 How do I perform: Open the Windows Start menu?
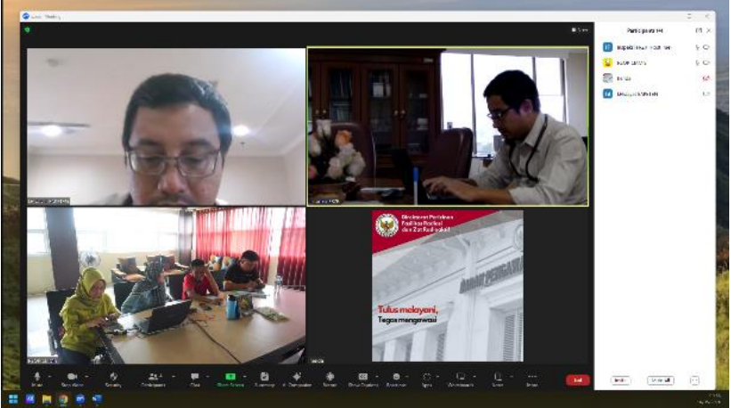coord(13,399)
